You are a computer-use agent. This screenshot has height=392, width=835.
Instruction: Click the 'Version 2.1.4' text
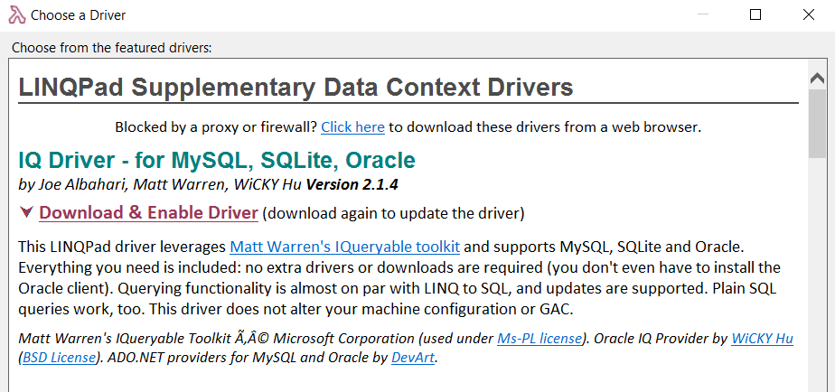[352, 185]
